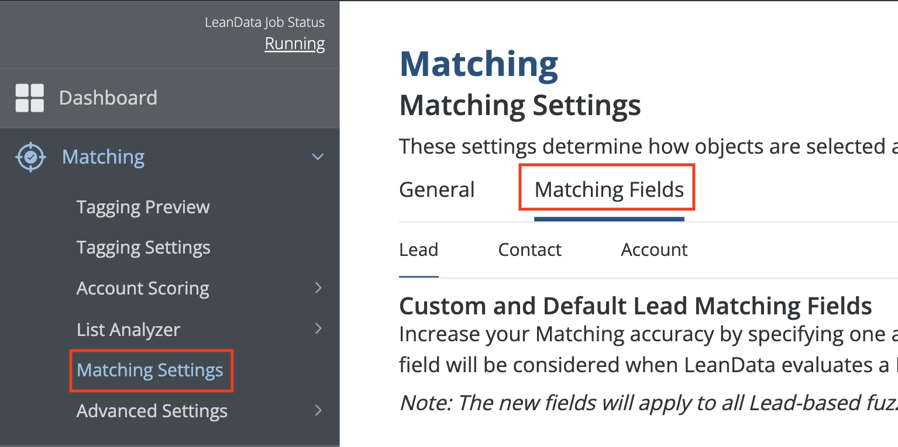Switch to the General tab
Screen dimensions: 898x447
click(437, 190)
